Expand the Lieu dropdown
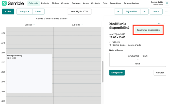This screenshot has height=104, width=170. [38, 11]
